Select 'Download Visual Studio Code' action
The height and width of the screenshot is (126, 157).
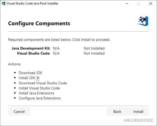coord(43,83)
